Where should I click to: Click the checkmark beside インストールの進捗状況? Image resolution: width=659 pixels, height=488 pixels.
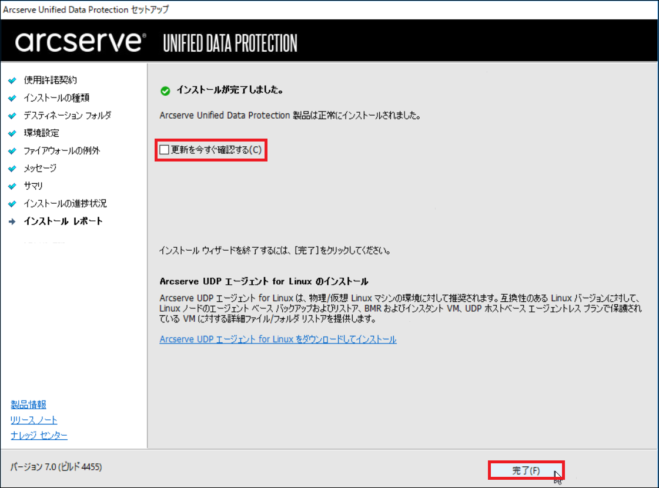12,204
